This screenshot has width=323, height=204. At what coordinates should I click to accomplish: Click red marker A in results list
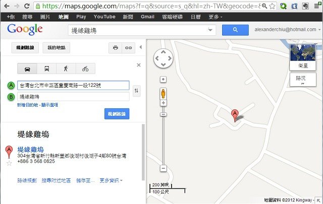pos(9,152)
